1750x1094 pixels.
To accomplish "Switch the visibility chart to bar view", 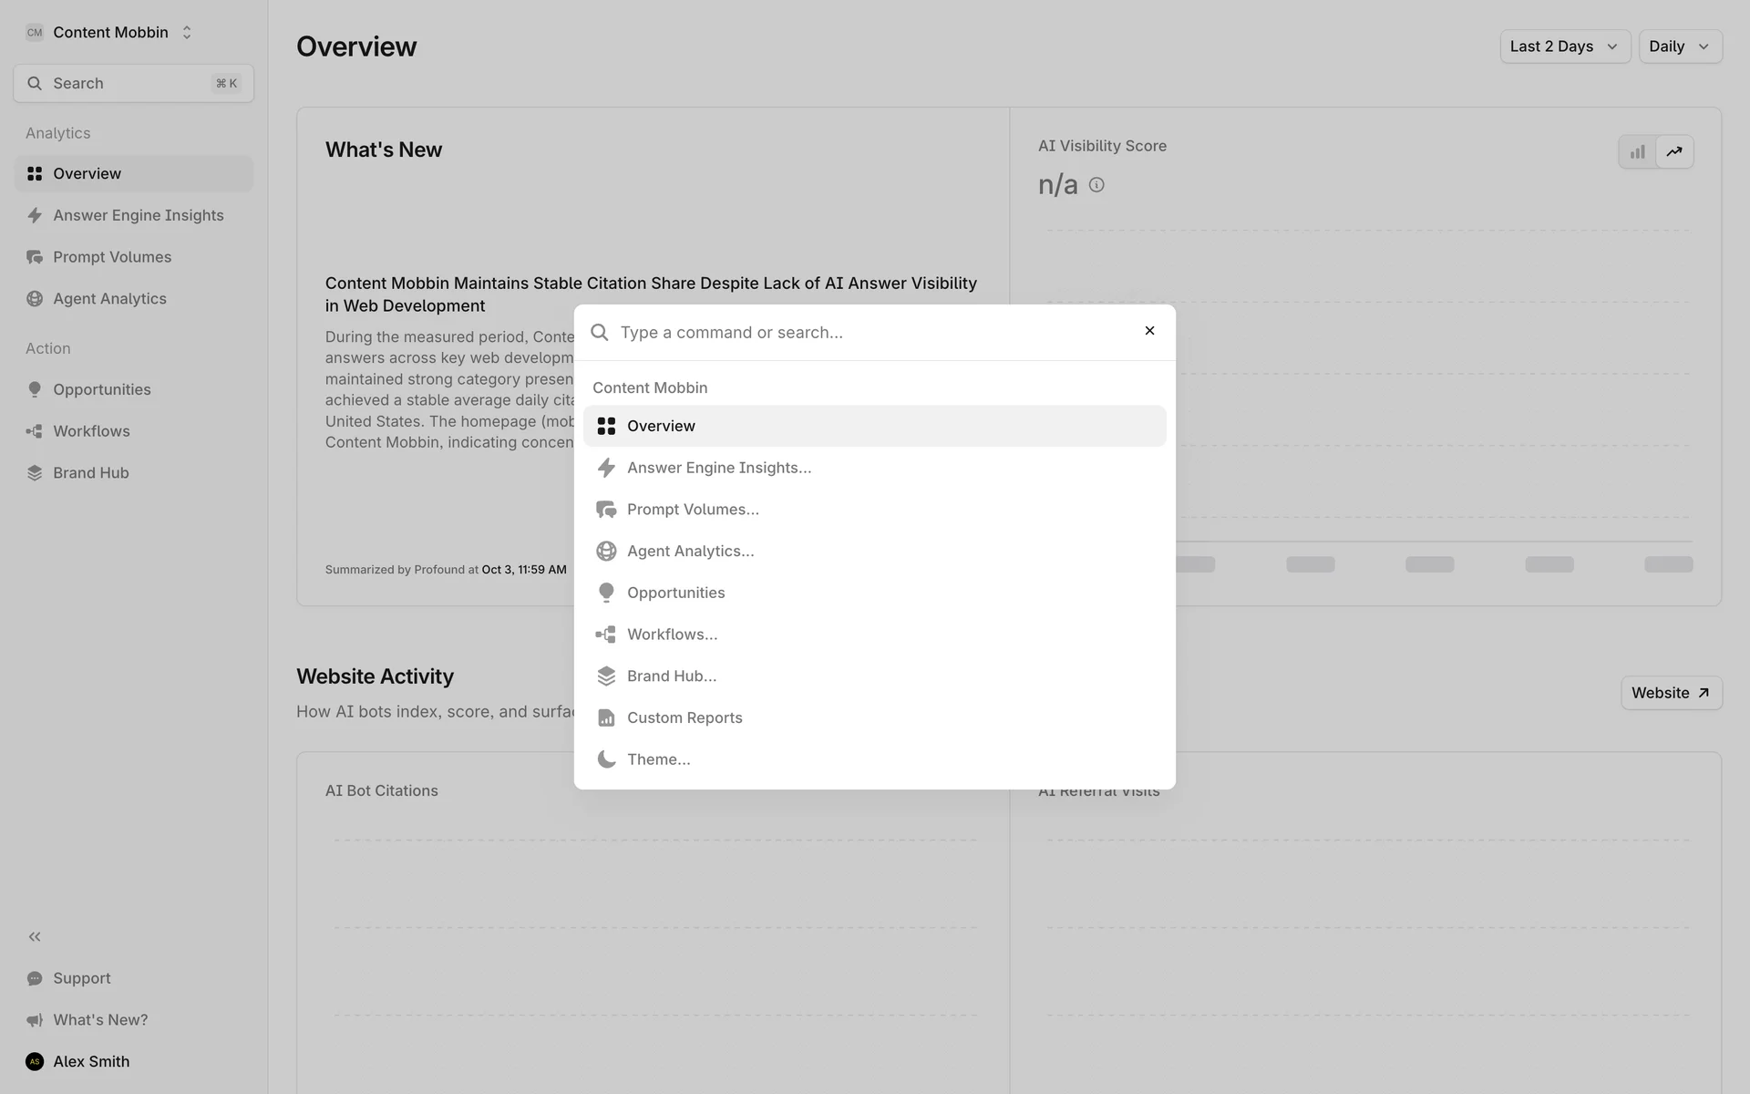I will click(x=1638, y=152).
